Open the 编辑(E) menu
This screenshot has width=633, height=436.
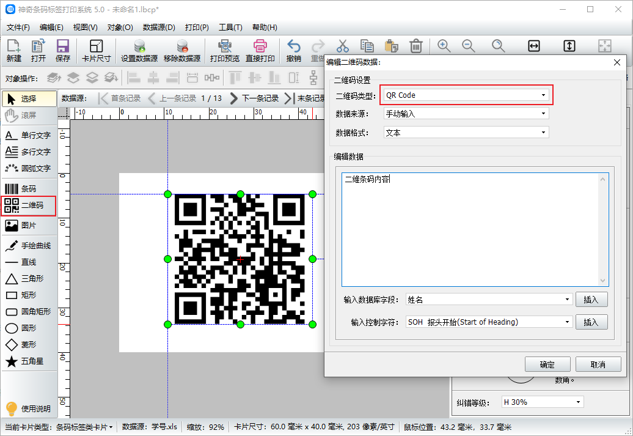pos(51,27)
